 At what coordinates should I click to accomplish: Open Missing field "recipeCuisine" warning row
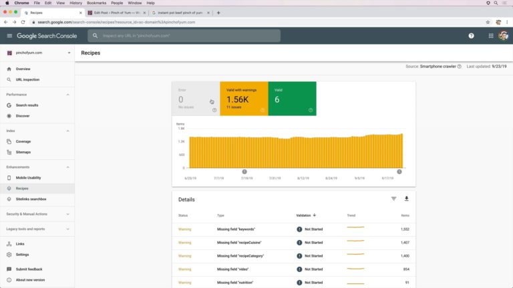point(294,243)
